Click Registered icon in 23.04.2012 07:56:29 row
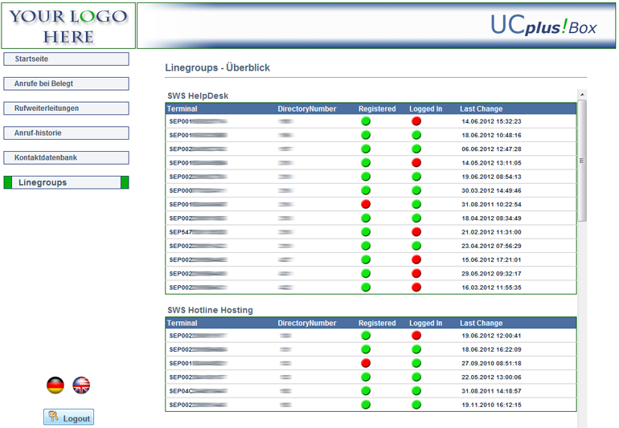Viewport: 619px width, 428px height. [x=366, y=246]
